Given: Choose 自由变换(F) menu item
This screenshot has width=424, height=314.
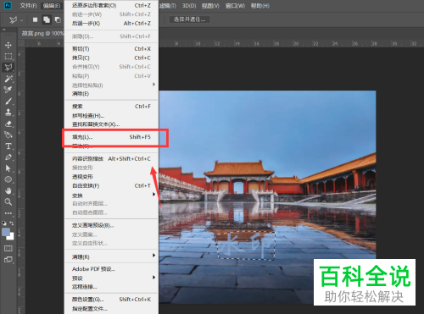Looking at the screenshot, I should tap(111, 186).
